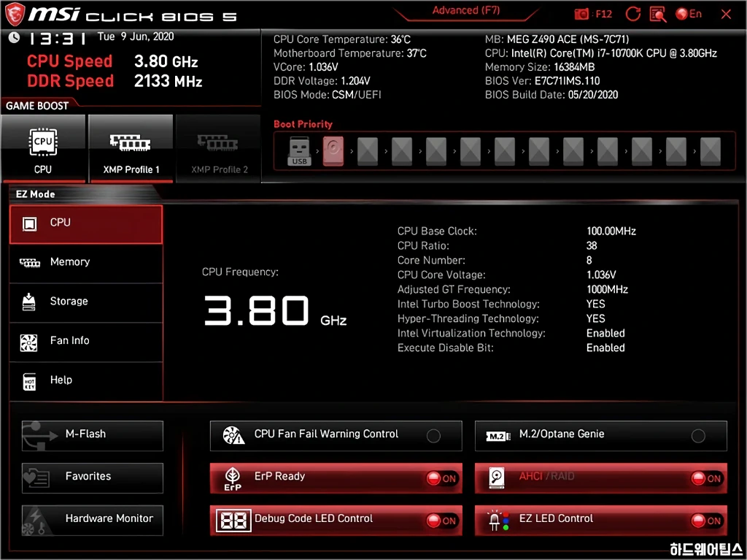Click the Adjusted GT Frequency 1000MHz value
This screenshot has height=560, width=747.
pos(607,290)
